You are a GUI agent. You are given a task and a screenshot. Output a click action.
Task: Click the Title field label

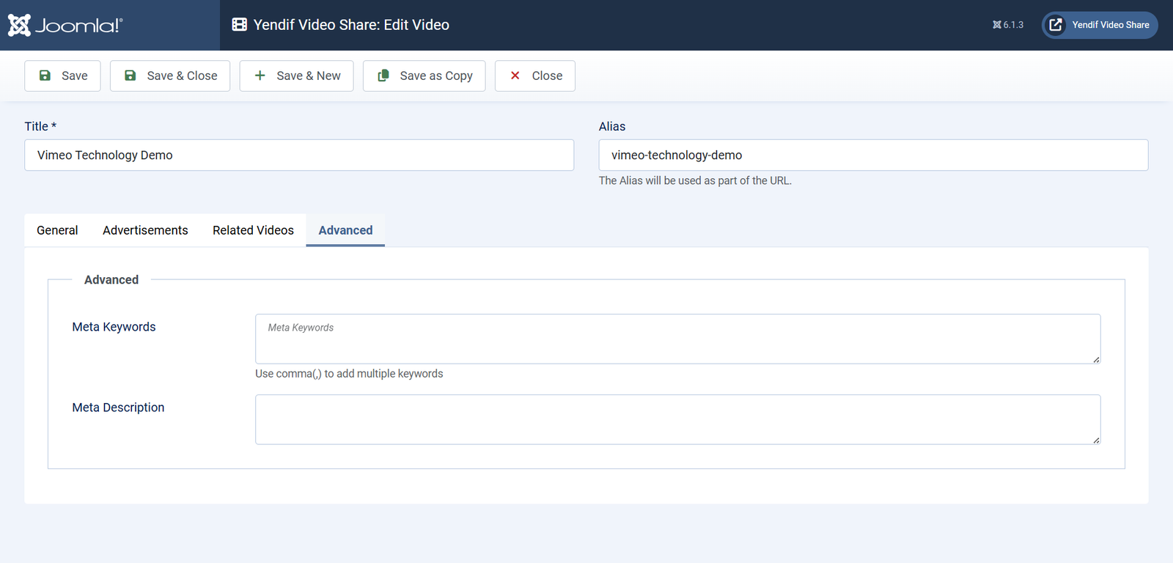coord(40,126)
